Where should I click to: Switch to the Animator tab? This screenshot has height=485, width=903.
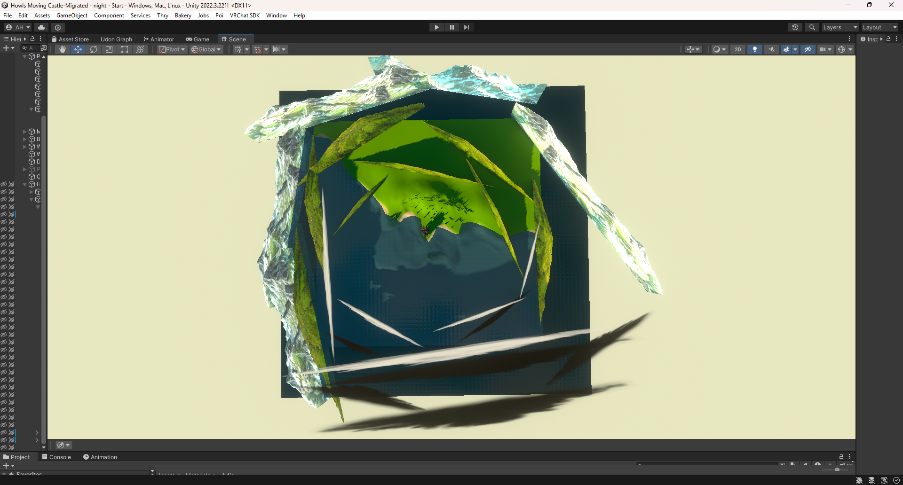tap(159, 39)
